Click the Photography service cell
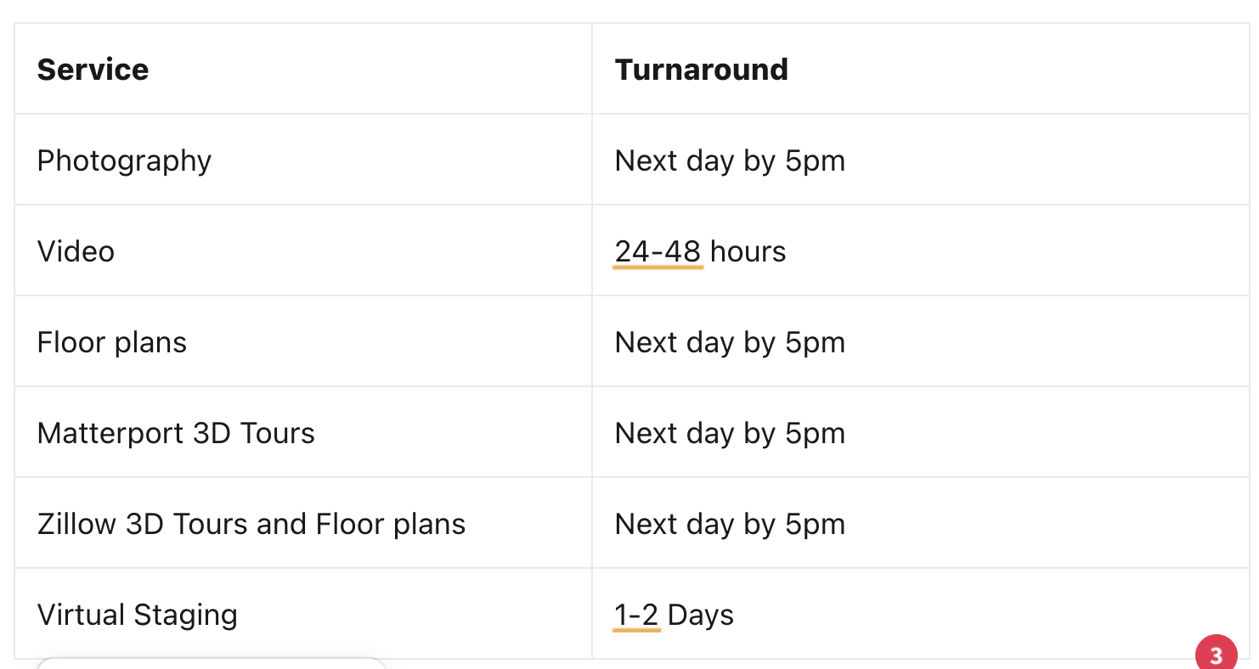Viewport: 1259px width, 669px height. pyautogui.click(x=303, y=160)
